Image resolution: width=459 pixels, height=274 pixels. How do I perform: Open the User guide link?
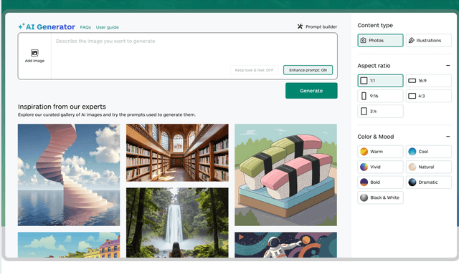pos(107,27)
